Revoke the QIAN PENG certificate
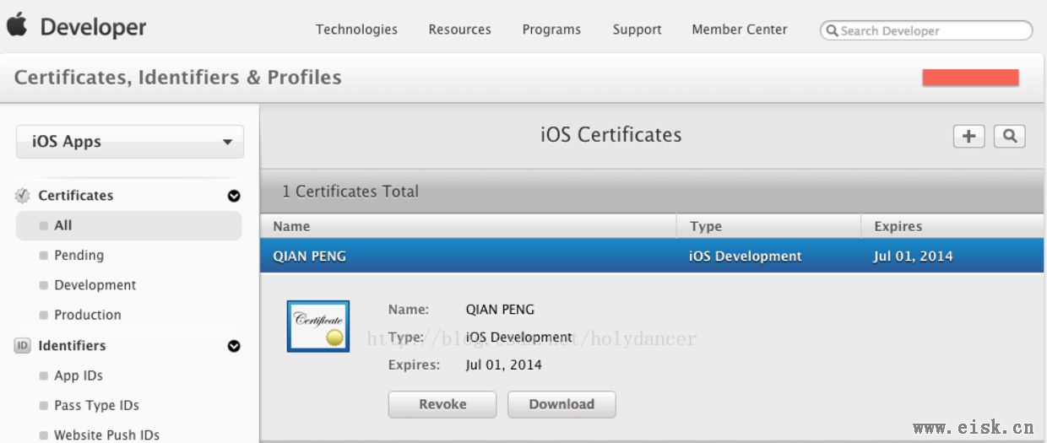1047x443 pixels. point(442,404)
